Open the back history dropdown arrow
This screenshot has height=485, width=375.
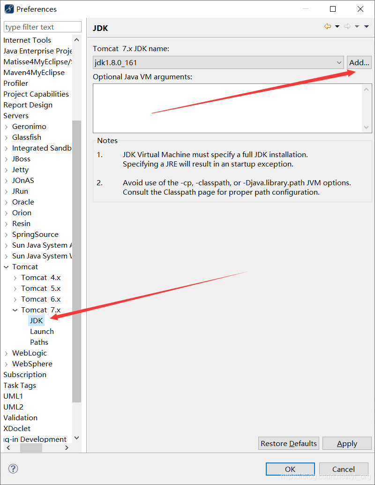click(337, 27)
